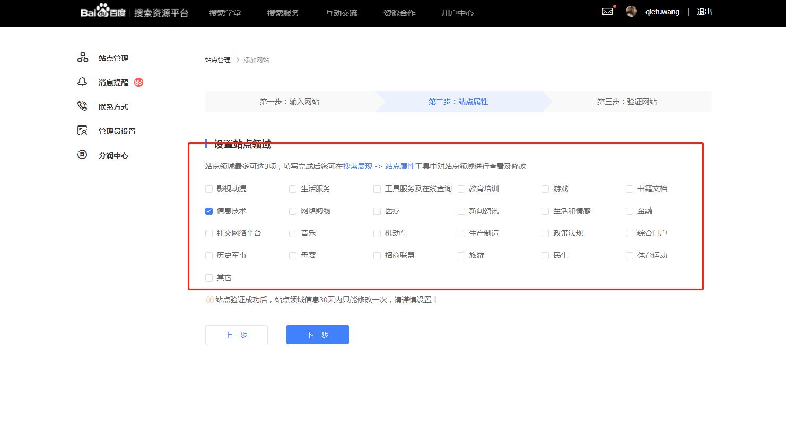This screenshot has height=441, width=786.
Task: Click the user avatar picture
Action: tap(631, 11)
